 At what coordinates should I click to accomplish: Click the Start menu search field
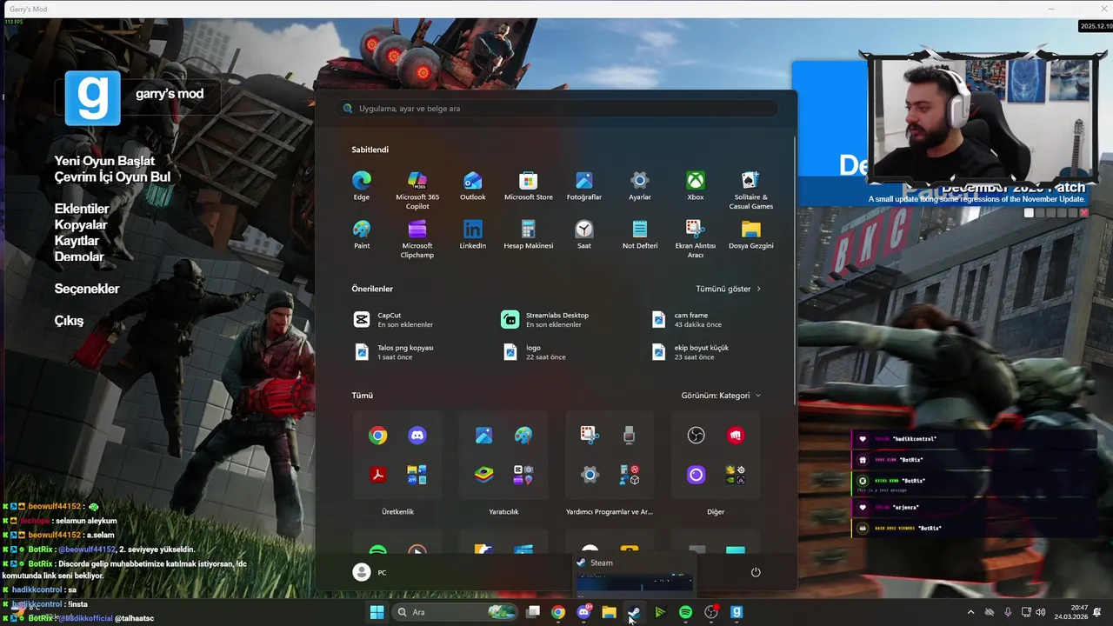[x=556, y=109]
